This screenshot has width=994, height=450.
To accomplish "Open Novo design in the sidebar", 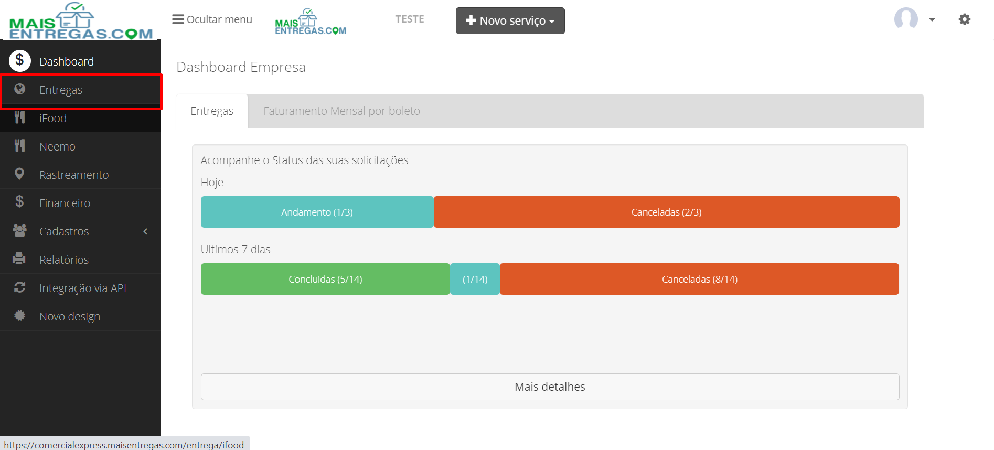I will 80,316.
